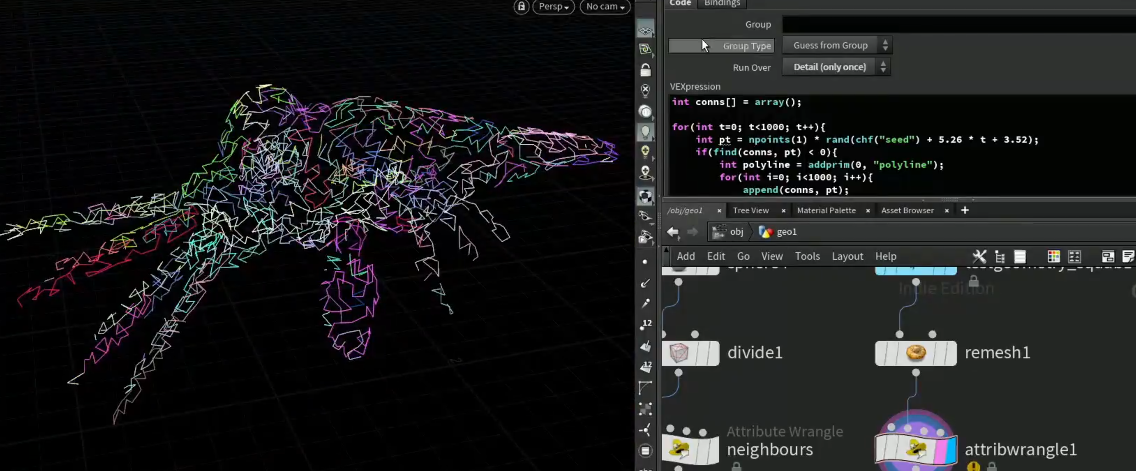Open the Asset Browser tab
Viewport: 1136px width, 471px height.
pos(907,210)
